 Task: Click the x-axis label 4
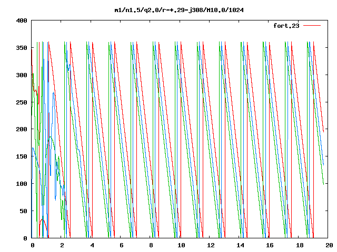tap(92, 245)
